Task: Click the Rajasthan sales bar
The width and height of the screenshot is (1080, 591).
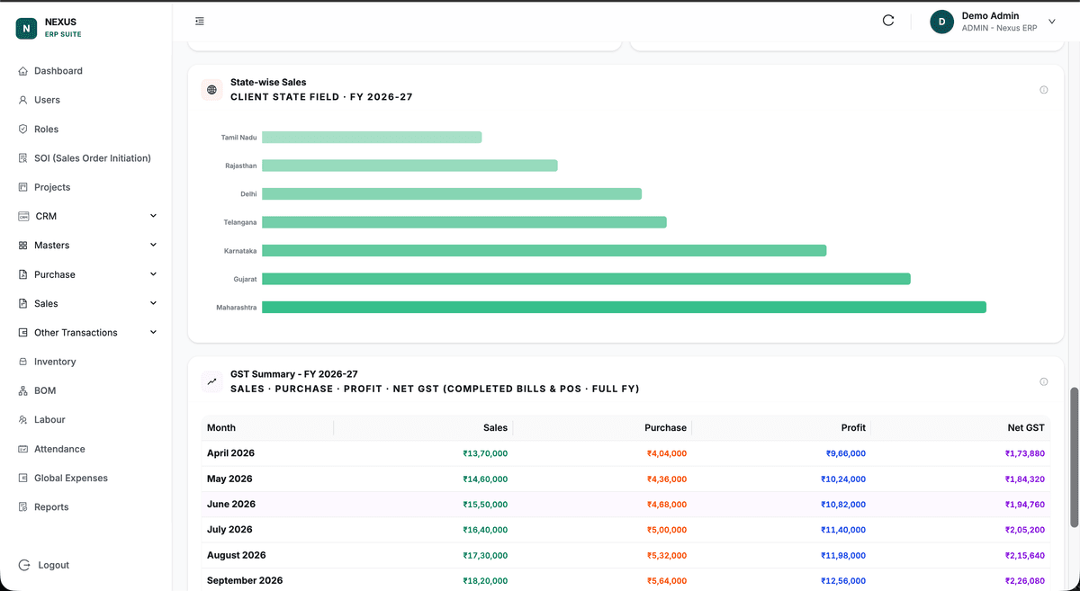Action: (x=409, y=166)
